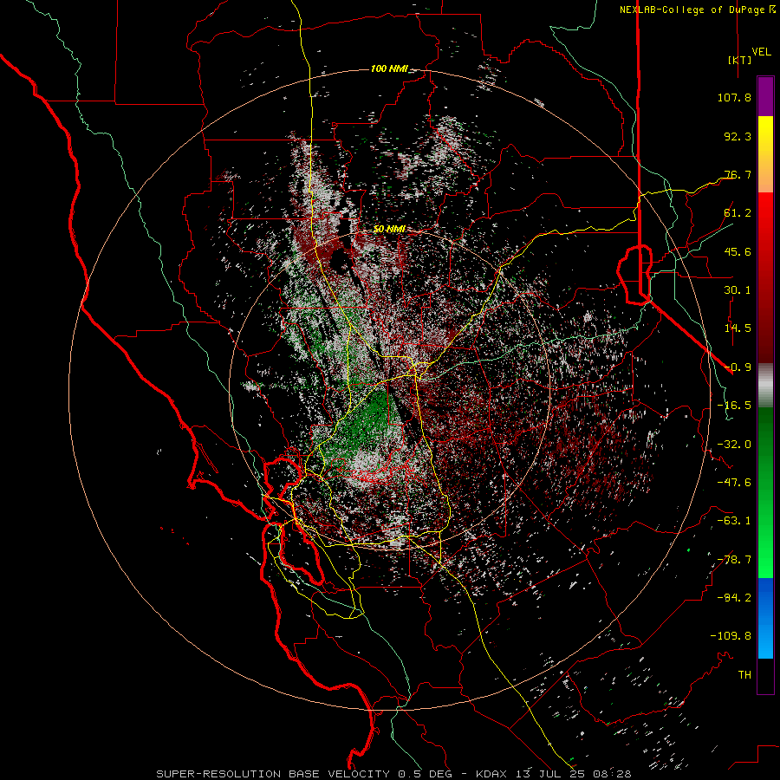This screenshot has width=780, height=780.
Task: Select the 76.7 velocity scale value
Action: (x=738, y=174)
